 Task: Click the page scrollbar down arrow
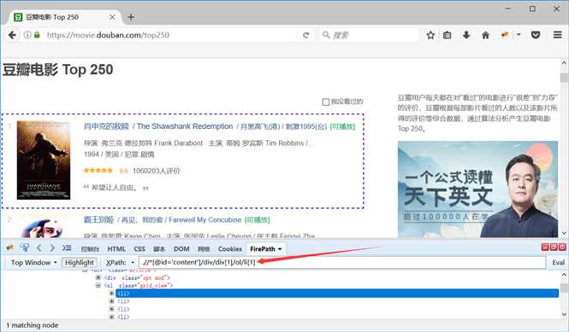click(564, 234)
